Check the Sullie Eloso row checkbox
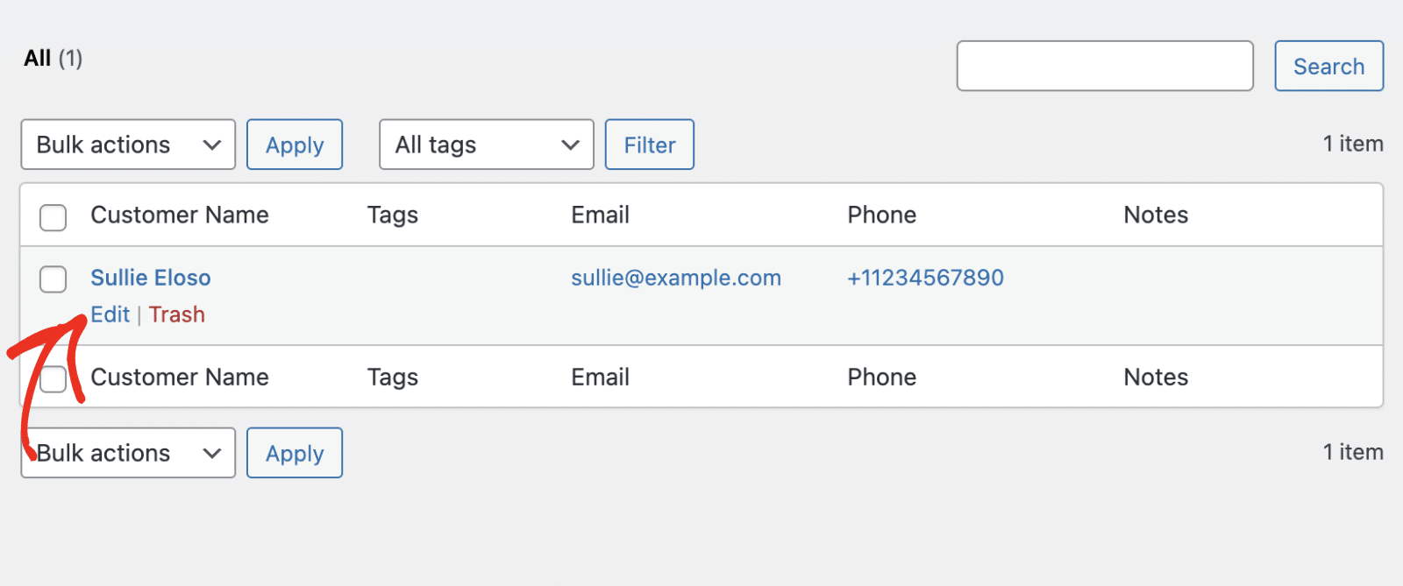The height and width of the screenshot is (586, 1403). click(53, 279)
